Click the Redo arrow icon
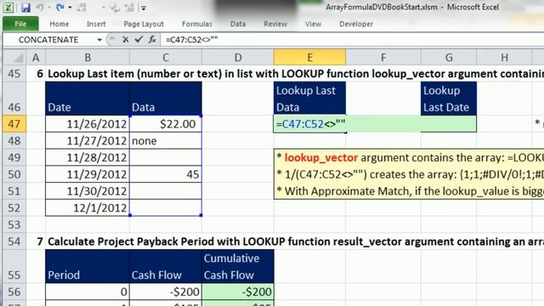 tap(60, 8)
